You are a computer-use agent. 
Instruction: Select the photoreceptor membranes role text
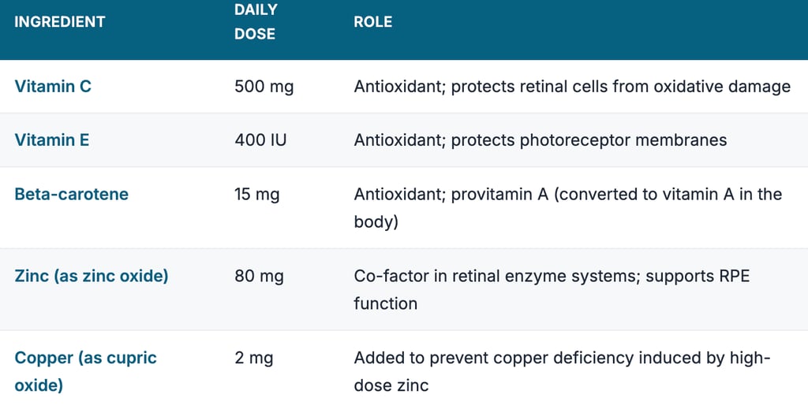(x=540, y=140)
